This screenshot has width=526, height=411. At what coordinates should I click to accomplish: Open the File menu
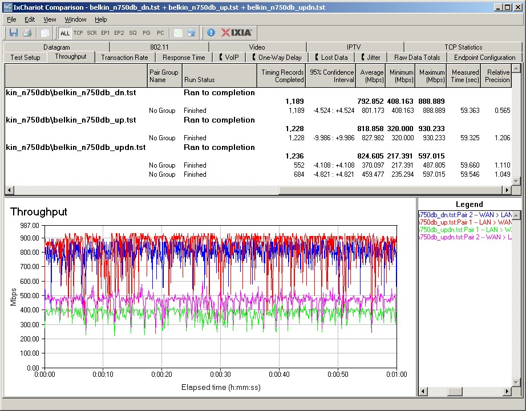point(11,19)
